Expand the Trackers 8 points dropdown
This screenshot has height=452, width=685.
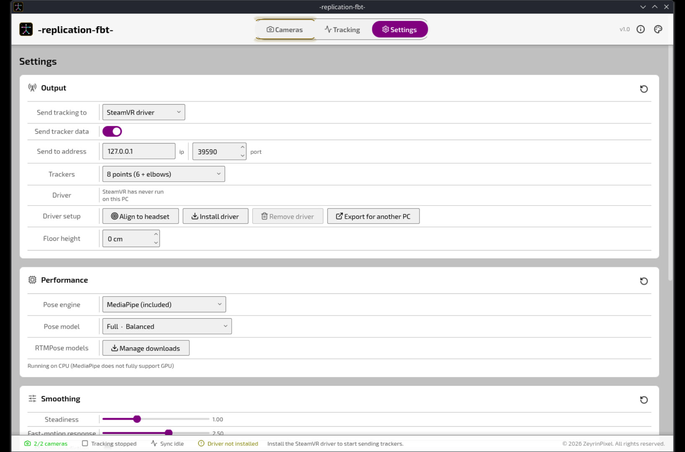(x=164, y=174)
